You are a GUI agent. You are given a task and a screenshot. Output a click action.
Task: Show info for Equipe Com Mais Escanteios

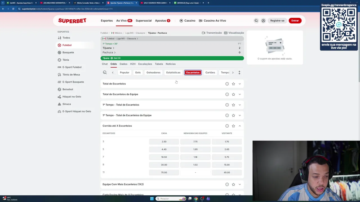(227, 184)
